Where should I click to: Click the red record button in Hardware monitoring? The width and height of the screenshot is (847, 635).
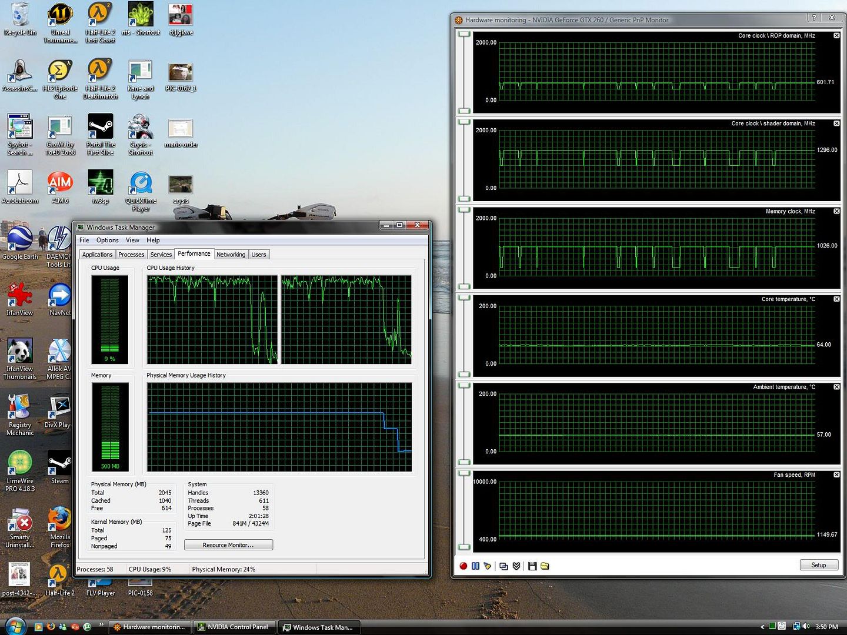pyautogui.click(x=463, y=566)
